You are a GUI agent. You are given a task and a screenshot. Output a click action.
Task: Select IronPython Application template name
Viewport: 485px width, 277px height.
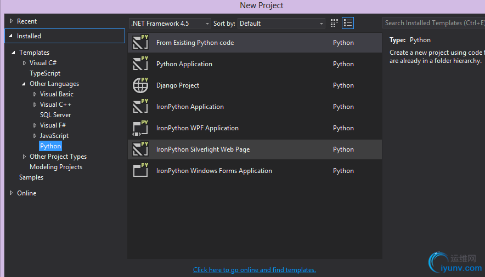(190, 107)
